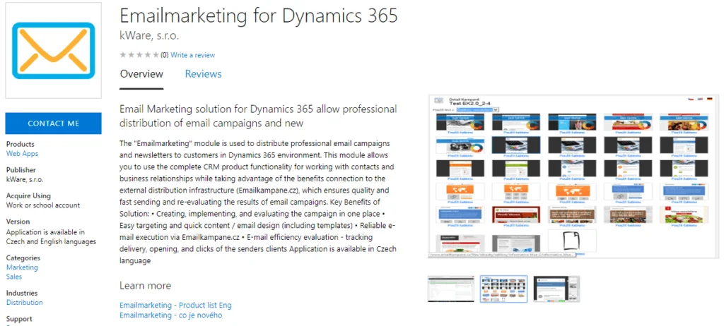Click the Industries heading in sidebar
This screenshot has height=326, width=724.
click(22, 293)
